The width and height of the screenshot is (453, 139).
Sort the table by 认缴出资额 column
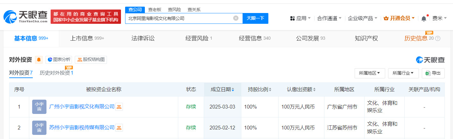[x=301, y=89]
